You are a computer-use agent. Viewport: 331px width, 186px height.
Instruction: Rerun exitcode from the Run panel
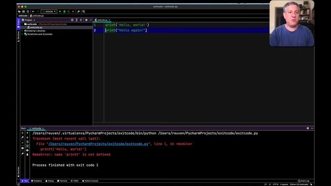[x=23, y=133]
